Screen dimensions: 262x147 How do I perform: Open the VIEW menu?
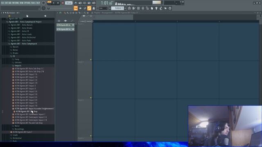coord(22,3)
